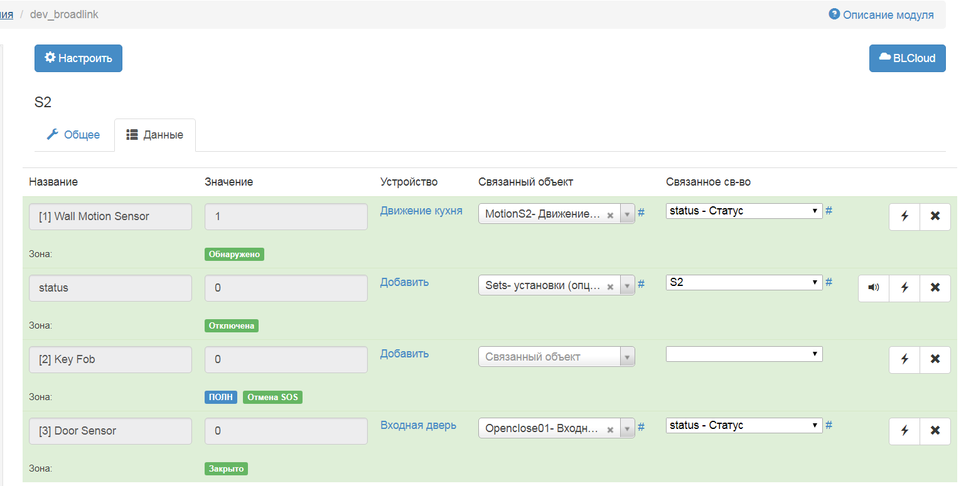Open the S2 linked property dropdown

pos(744,283)
